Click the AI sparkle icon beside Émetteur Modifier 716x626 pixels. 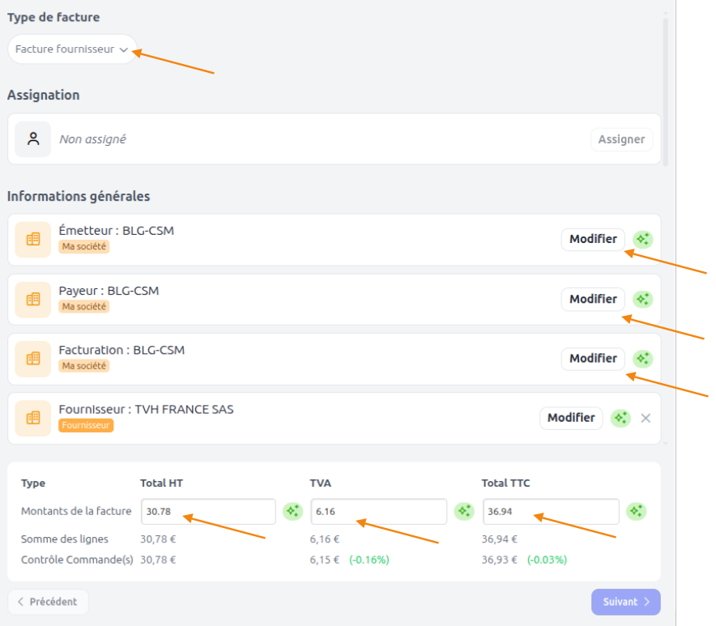click(x=642, y=239)
